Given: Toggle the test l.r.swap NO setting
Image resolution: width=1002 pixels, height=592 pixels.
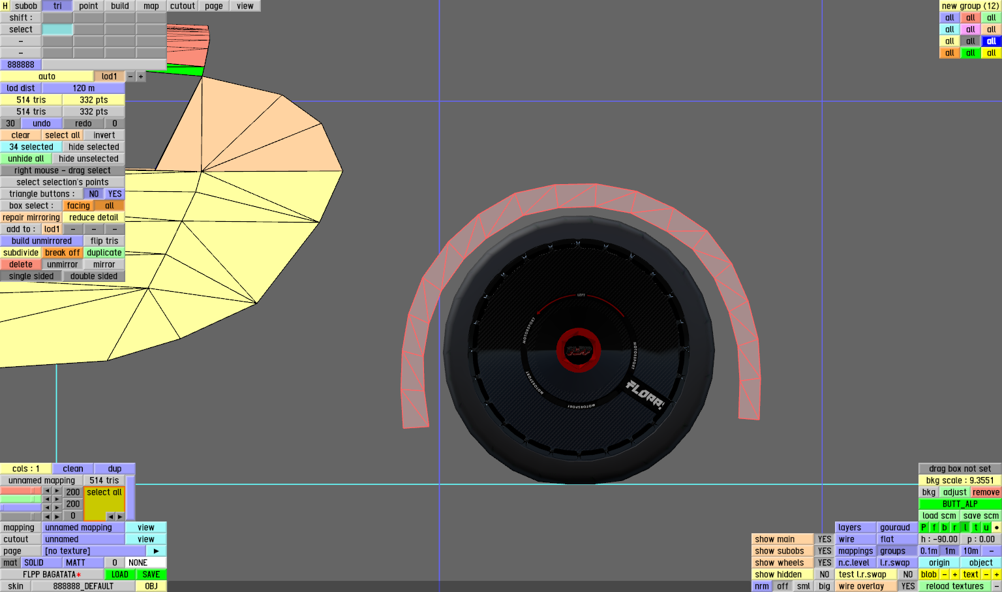Looking at the screenshot, I should pyautogui.click(x=908, y=574).
